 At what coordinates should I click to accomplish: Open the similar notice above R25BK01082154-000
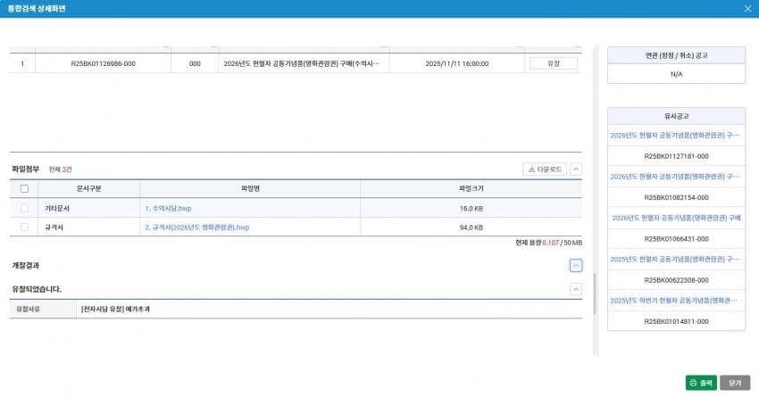point(675,177)
